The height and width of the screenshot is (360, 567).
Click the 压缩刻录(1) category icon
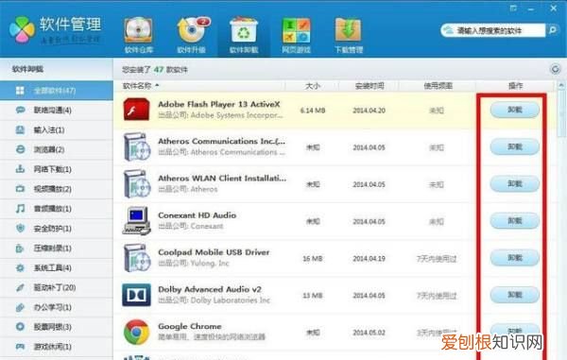coord(20,248)
